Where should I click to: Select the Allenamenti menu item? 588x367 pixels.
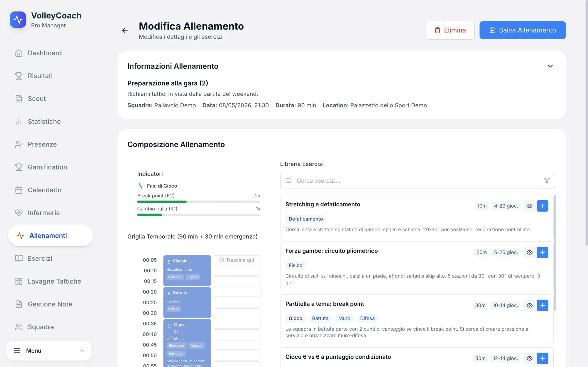tap(51, 236)
